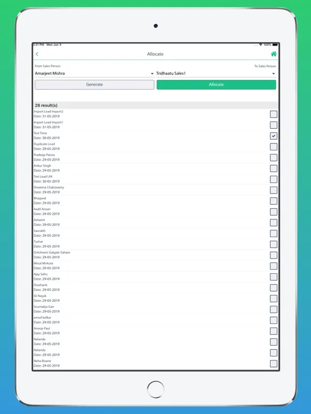The height and width of the screenshot is (414, 311).
Task: Select the Ashwini checkbox
Action: (273, 223)
